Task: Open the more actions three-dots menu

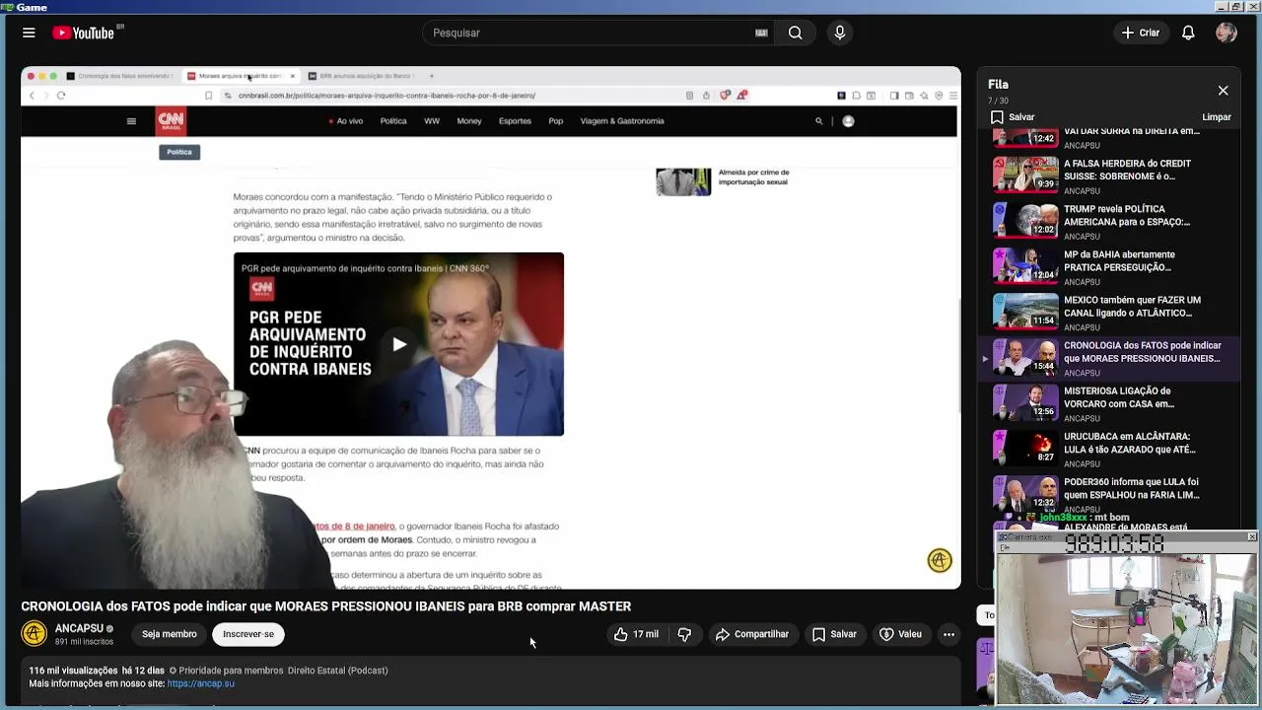Action: [x=948, y=634]
